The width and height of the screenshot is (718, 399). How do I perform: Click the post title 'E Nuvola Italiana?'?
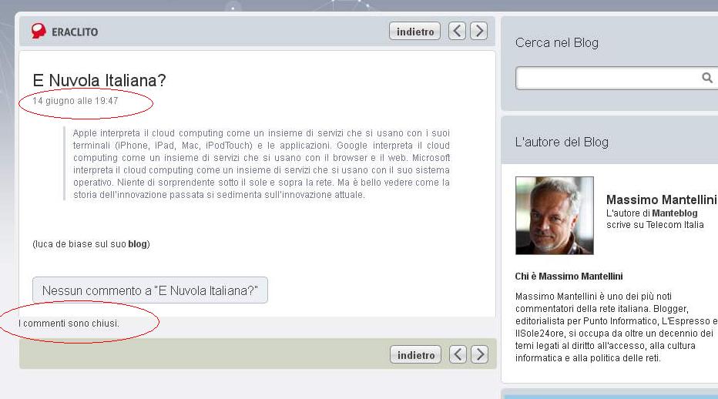(99, 81)
